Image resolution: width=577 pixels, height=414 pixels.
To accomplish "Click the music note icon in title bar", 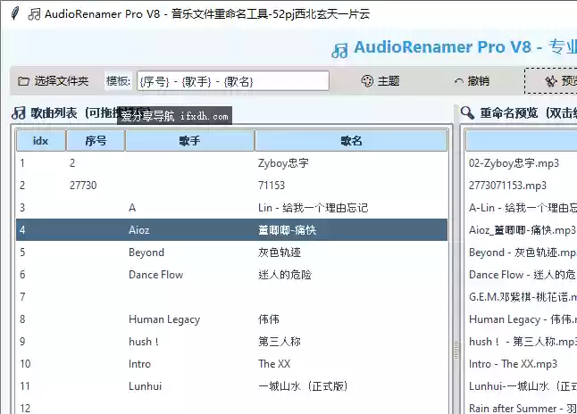I will tap(34, 14).
